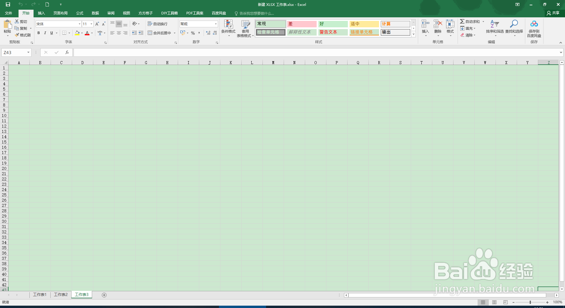Switch to the 公式 Formulas tab
This screenshot has width=565, height=308.
click(80, 13)
